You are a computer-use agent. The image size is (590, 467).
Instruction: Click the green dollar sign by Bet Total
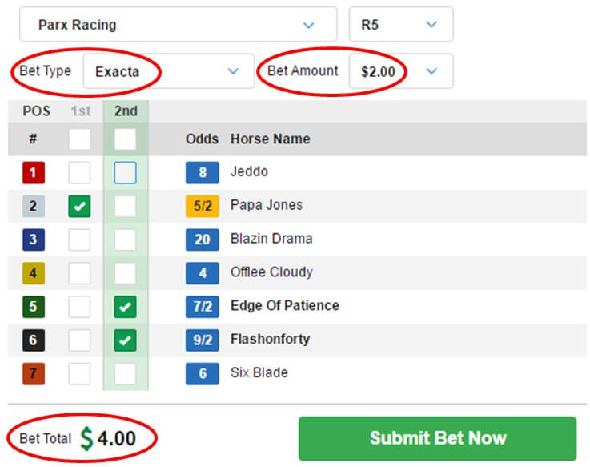(x=86, y=439)
